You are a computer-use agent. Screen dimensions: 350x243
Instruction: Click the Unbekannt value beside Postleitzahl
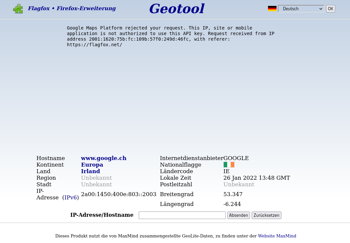(239, 184)
